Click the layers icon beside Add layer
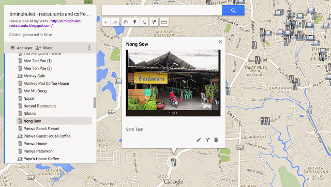 [x=12, y=48]
